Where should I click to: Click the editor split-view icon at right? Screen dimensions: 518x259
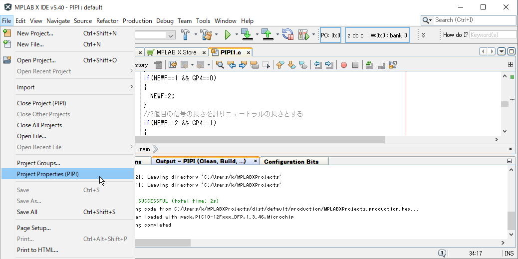[x=511, y=65]
